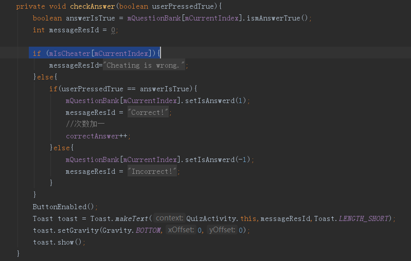Select the userPressedTrue parameter in method signature

click(x=183, y=6)
